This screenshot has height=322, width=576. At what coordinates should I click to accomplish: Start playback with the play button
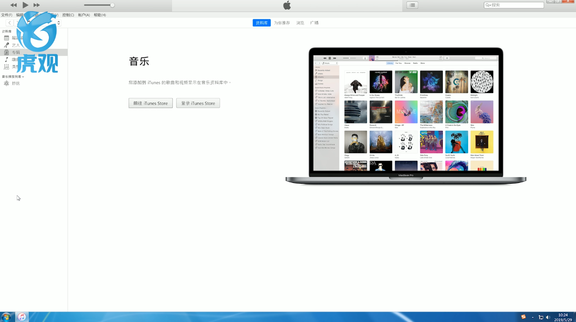(x=25, y=5)
